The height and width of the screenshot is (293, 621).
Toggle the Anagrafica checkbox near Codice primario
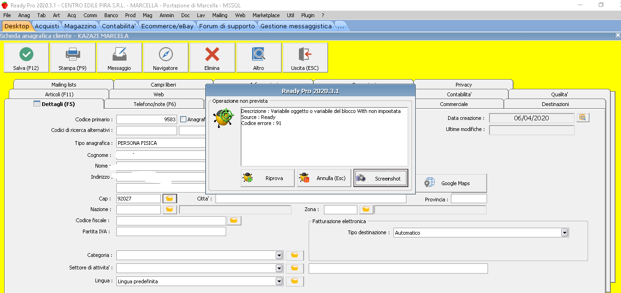pyautogui.click(x=183, y=119)
